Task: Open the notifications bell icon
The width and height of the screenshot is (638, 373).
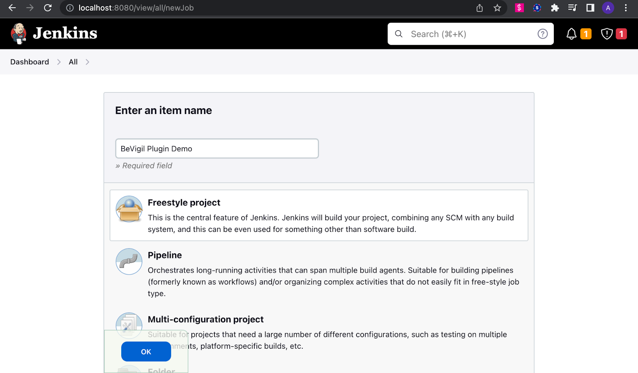Action: (571, 34)
